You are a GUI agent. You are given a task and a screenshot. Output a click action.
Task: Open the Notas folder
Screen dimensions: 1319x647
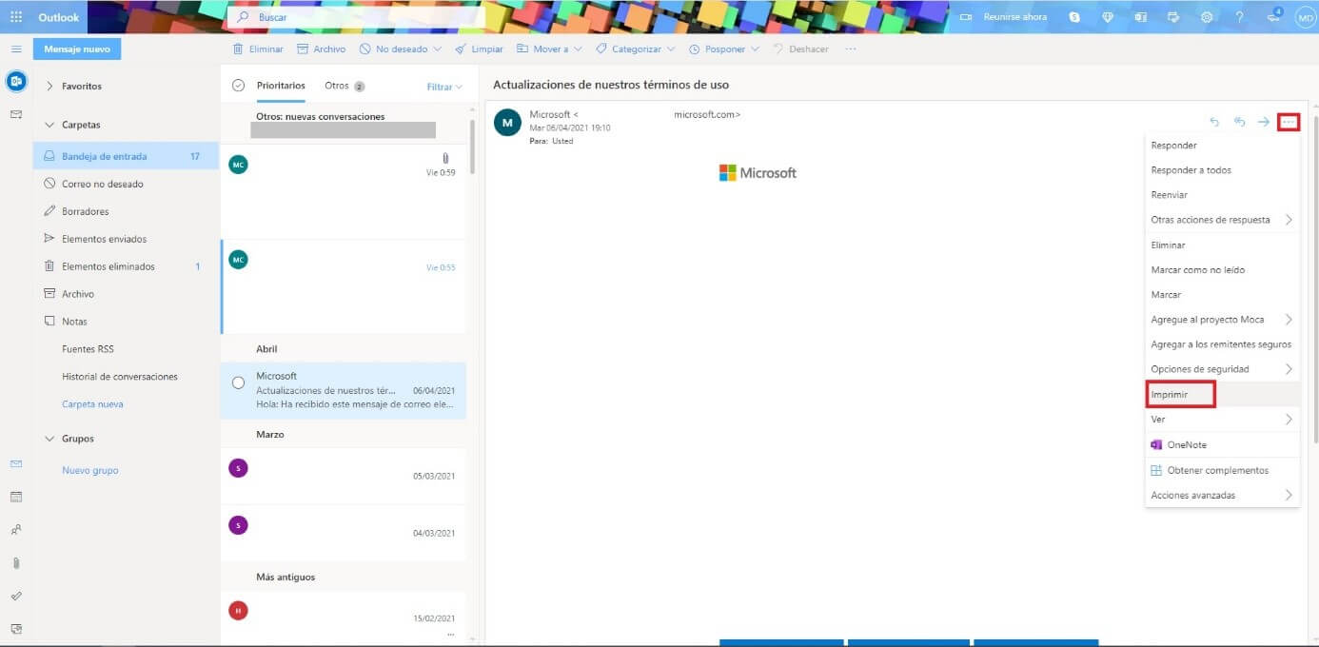click(x=126, y=322)
